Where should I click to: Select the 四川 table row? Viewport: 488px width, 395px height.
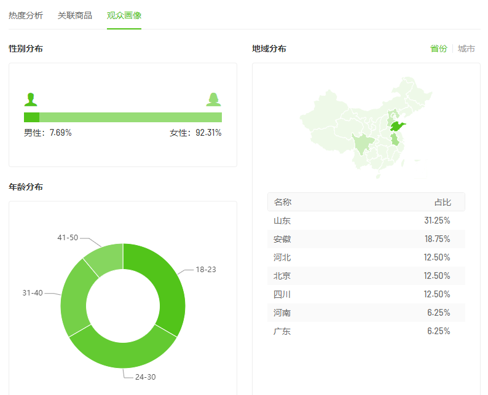[366, 294]
